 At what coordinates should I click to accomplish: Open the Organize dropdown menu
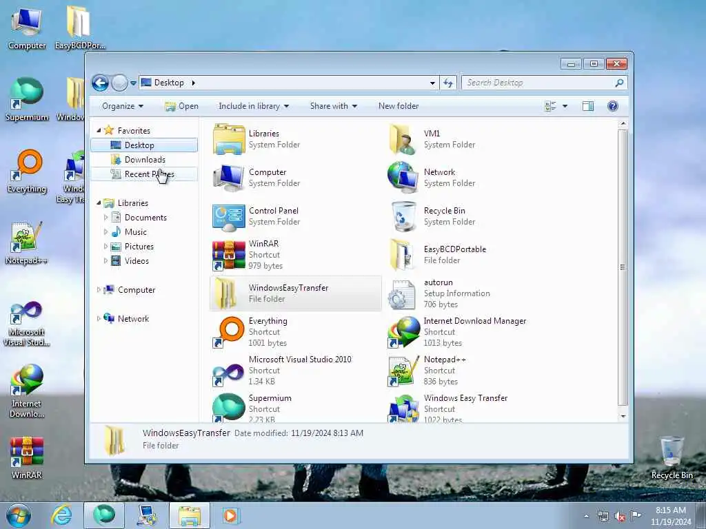(123, 106)
